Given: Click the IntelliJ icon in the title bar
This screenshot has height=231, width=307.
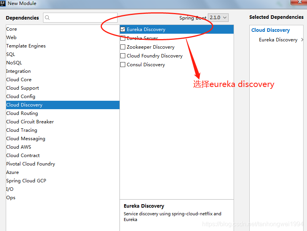Looking at the screenshot, I should coord(3,3).
